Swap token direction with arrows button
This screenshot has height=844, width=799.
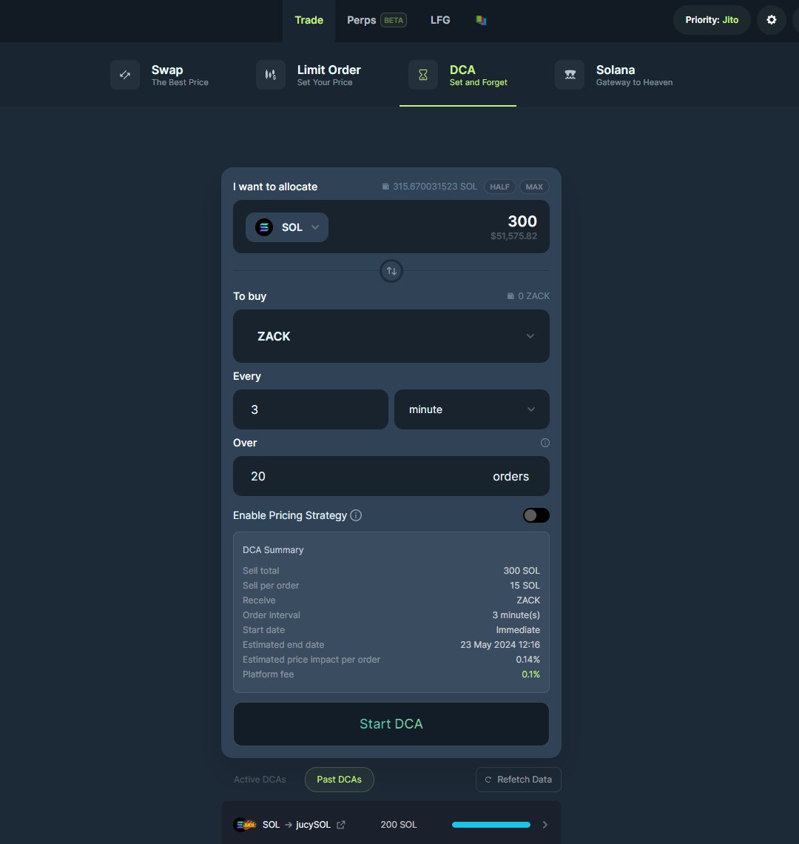pyautogui.click(x=391, y=271)
